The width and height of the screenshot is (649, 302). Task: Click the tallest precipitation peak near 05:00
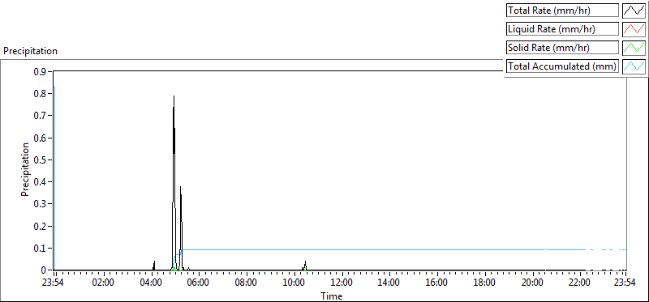tap(174, 96)
